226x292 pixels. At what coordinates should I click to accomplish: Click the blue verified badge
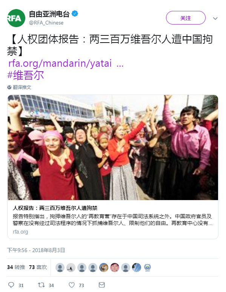point(75,14)
